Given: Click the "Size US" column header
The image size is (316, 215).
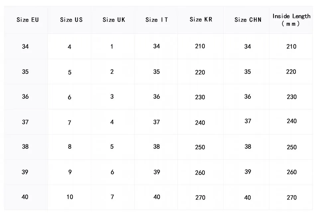Looking at the screenshot, I should (x=71, y=20).
